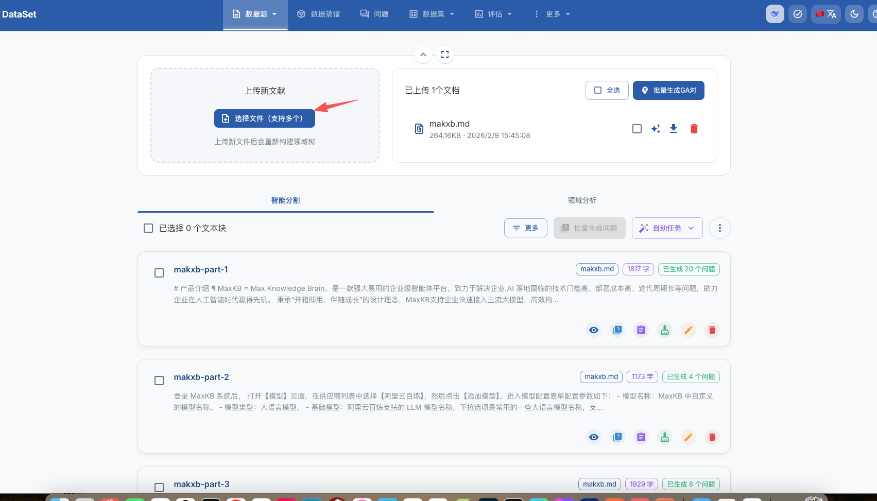Go to the 问题 page
Screen dimensions: 877x501
(374, 14)
